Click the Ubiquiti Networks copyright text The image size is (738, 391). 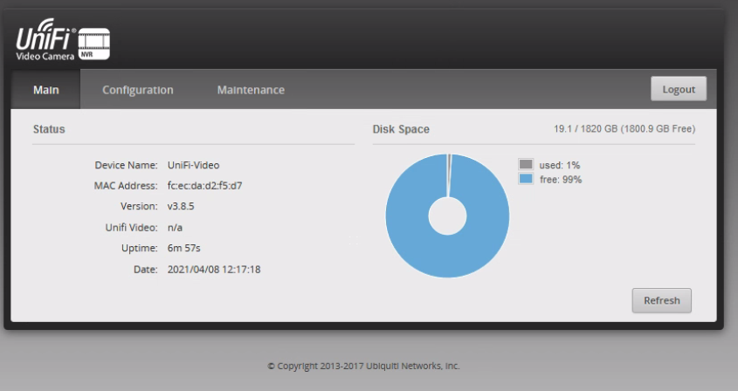click(x=363, y=366)
